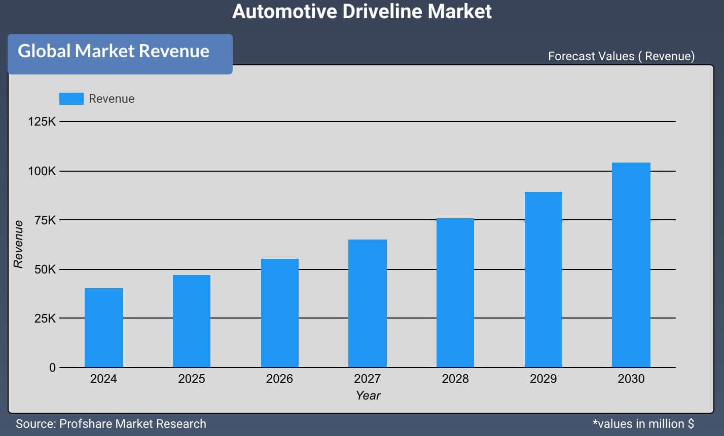Screen dimensions: 724x436
Task: Click the Revenue legend color swatch
Action: point(71,99)
